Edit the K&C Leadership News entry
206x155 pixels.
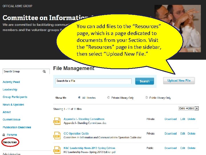pos(183,148)
